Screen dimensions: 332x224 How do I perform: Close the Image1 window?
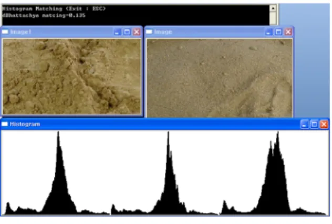pos(137,32)
